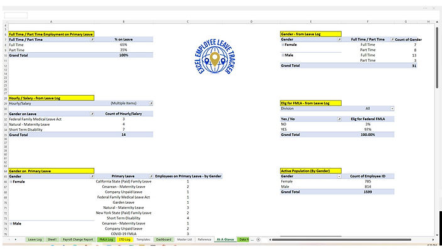Open Gender filter in Active Population table

click(x=339, y=176)
